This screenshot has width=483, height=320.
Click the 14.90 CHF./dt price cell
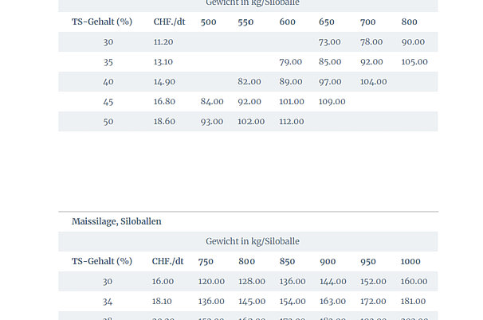(163, 81)
